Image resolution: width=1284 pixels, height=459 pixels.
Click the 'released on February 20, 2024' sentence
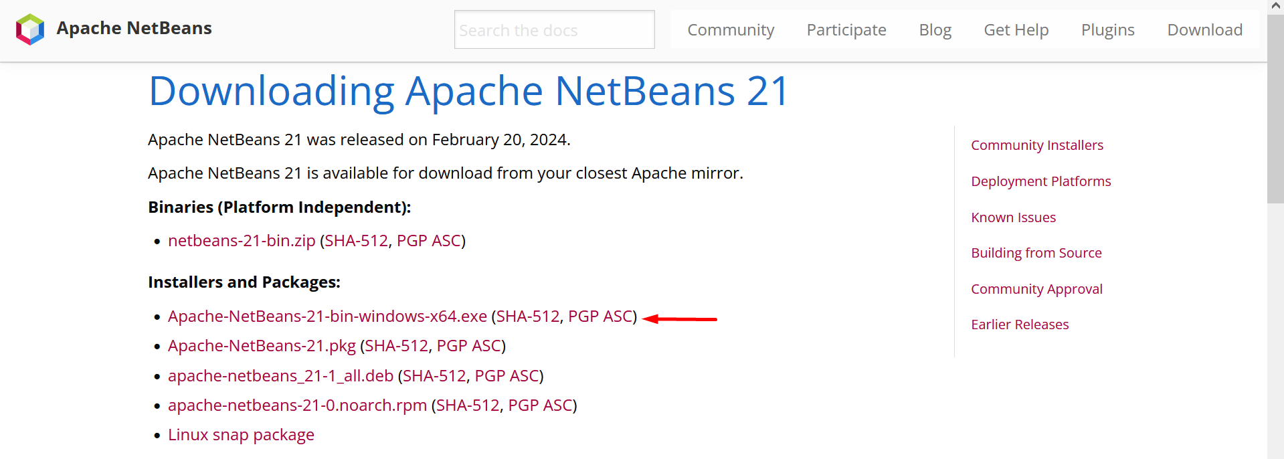359,140
